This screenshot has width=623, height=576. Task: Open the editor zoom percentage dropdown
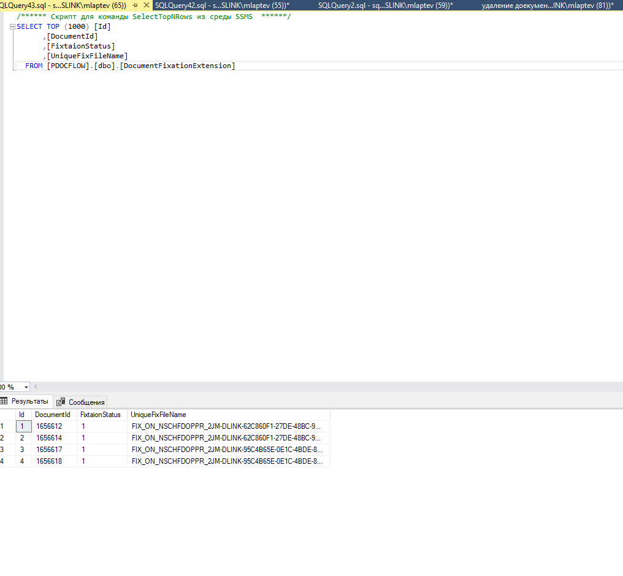(26, 387)
